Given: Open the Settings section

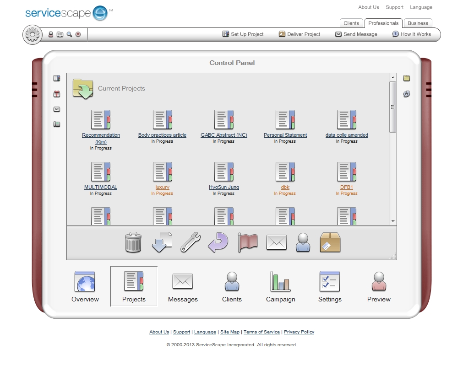Looking at the screenshot, I should click(330, 287).
